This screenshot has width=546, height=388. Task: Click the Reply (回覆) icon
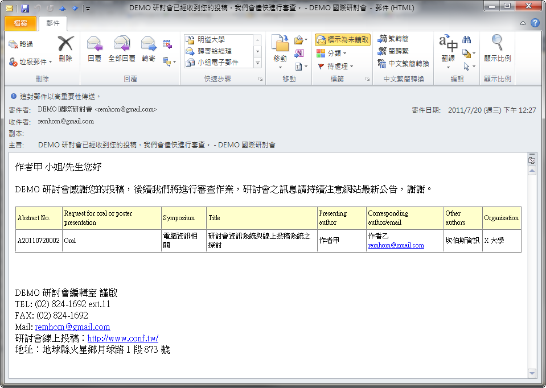pos(95,44)
